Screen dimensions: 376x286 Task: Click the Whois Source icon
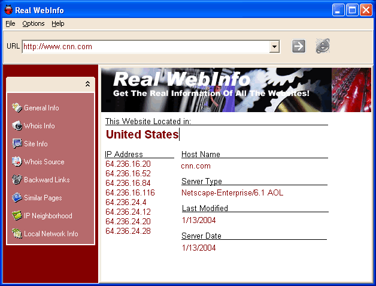pos(17,162)
